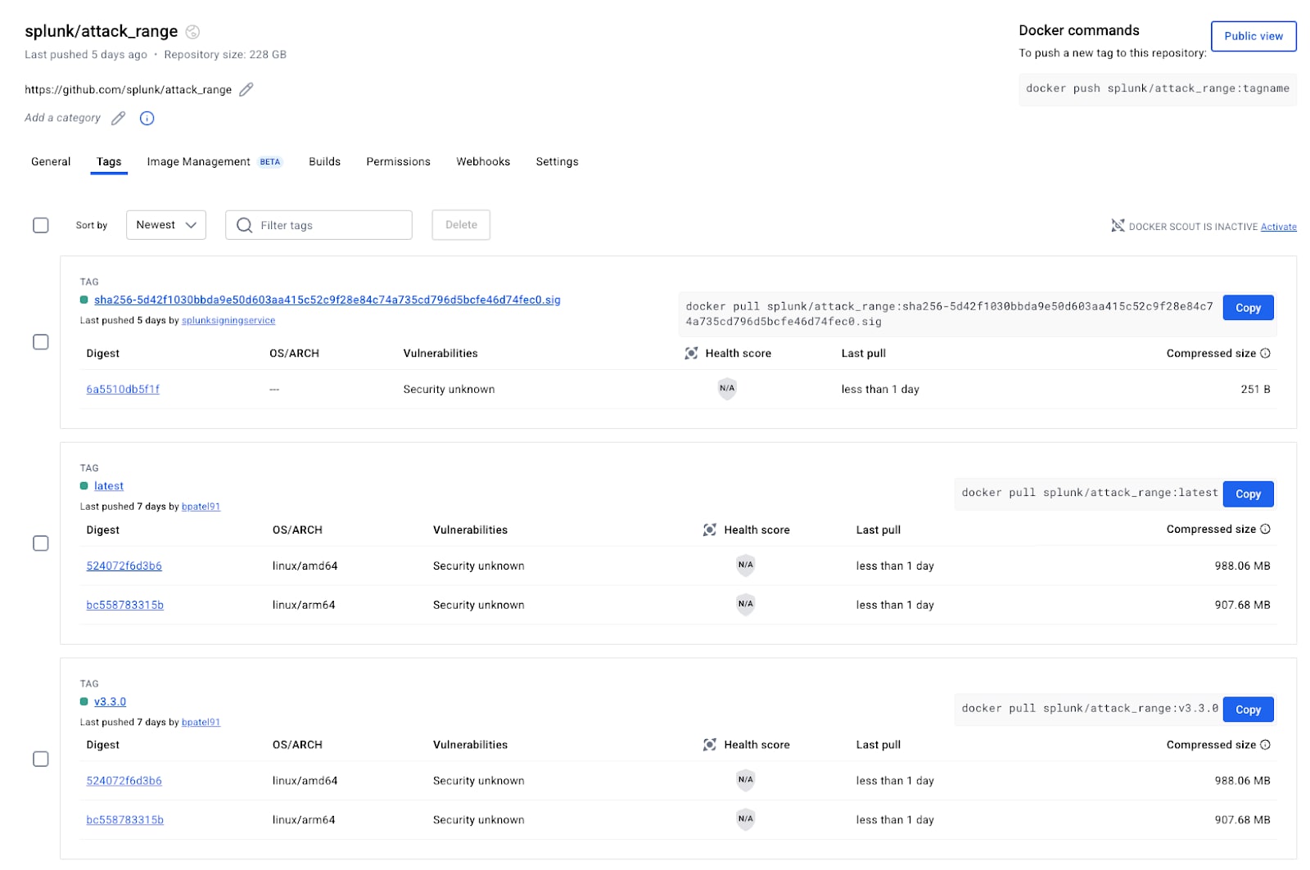This screenshot has width=1310, height=870.
Task: Click the info icon beside Add a category
Action: click(147, 118)
